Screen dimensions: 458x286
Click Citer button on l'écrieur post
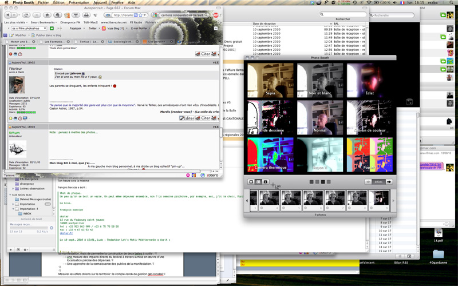click(x=203, y=118)
